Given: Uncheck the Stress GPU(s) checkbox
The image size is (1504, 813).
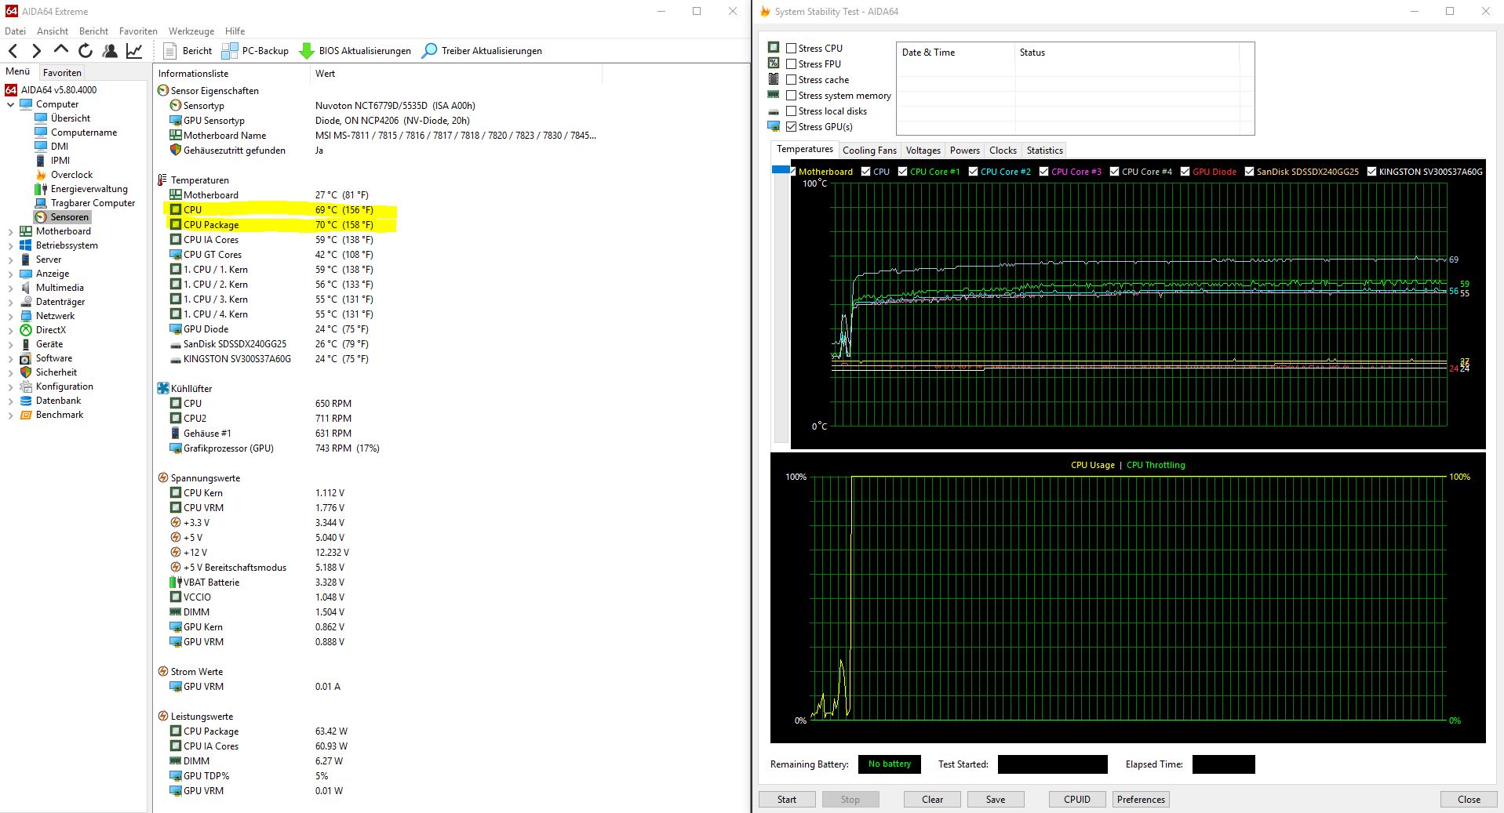Looking at the screenshot, I should coord(791,127).
